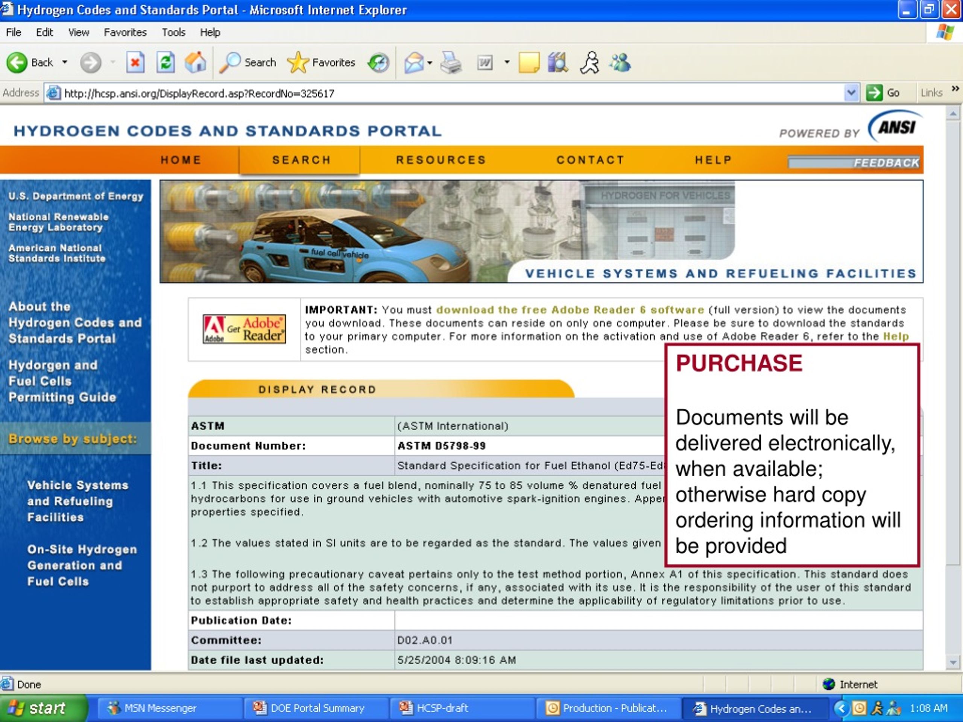Open the View menu
Image resolution: width=963 pixels, height=722 pixels.
78,32
